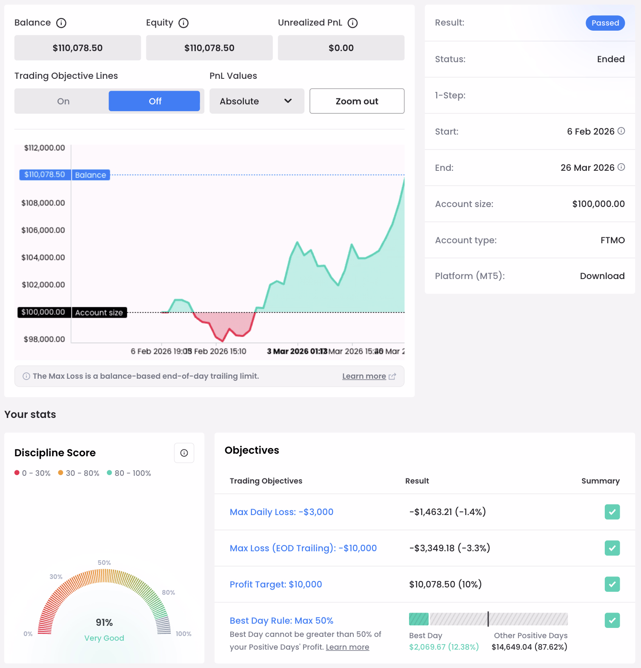Click the info icon beside Start date
Viewport: 641px width, 668px height.
click(x=621, y=131)
